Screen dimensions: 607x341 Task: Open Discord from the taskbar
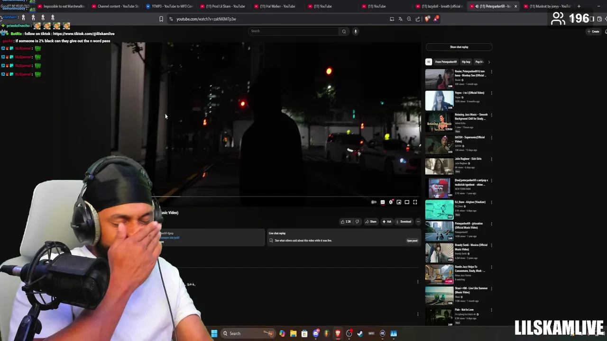pyautogui.click(x=316, y=333)
